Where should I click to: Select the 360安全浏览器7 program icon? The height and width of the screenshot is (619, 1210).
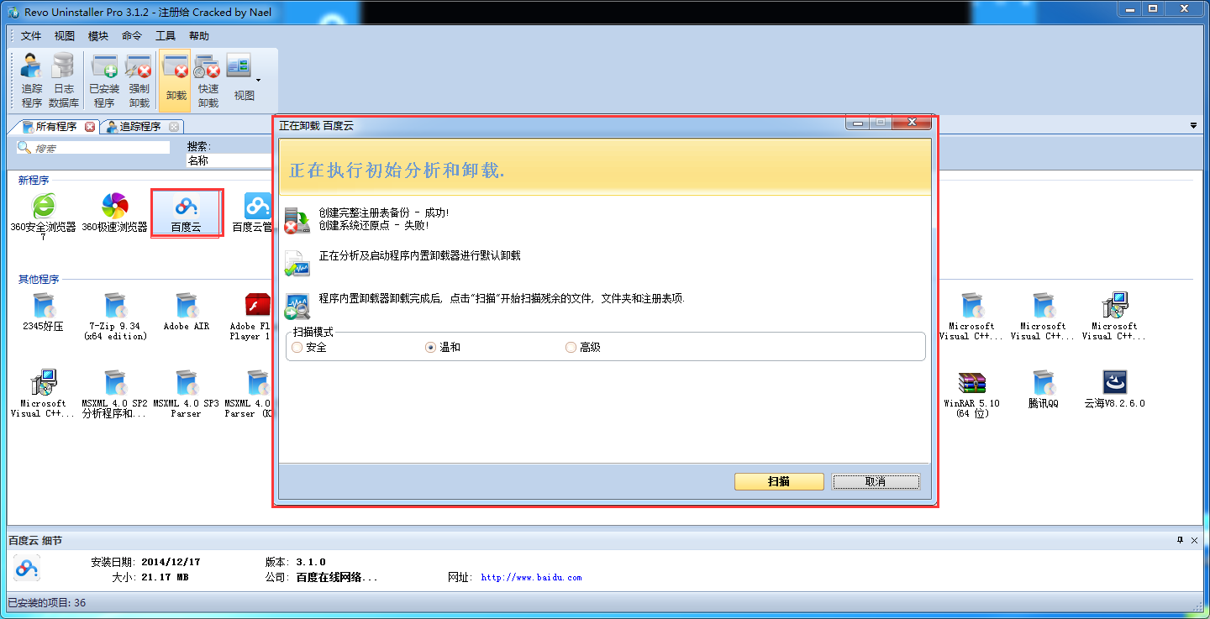43,214
